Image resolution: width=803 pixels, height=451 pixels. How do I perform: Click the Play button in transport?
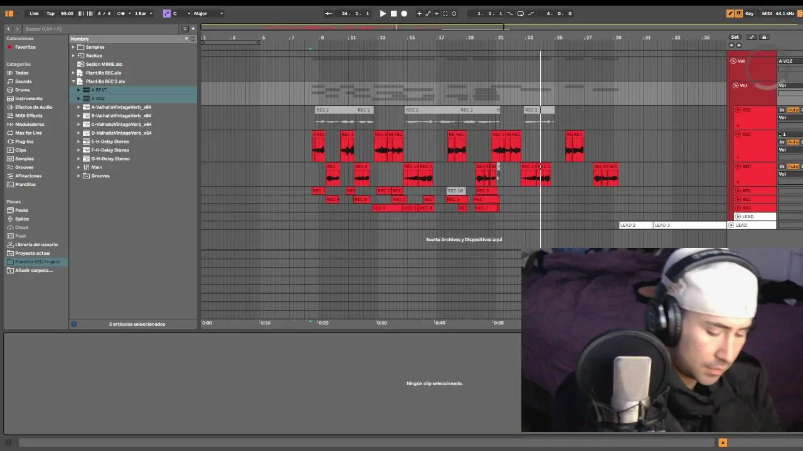(383, 13)
